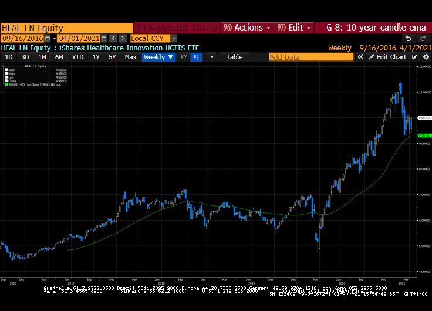Open Local CCY currency dropdown arrow

(x=174, y=38)
